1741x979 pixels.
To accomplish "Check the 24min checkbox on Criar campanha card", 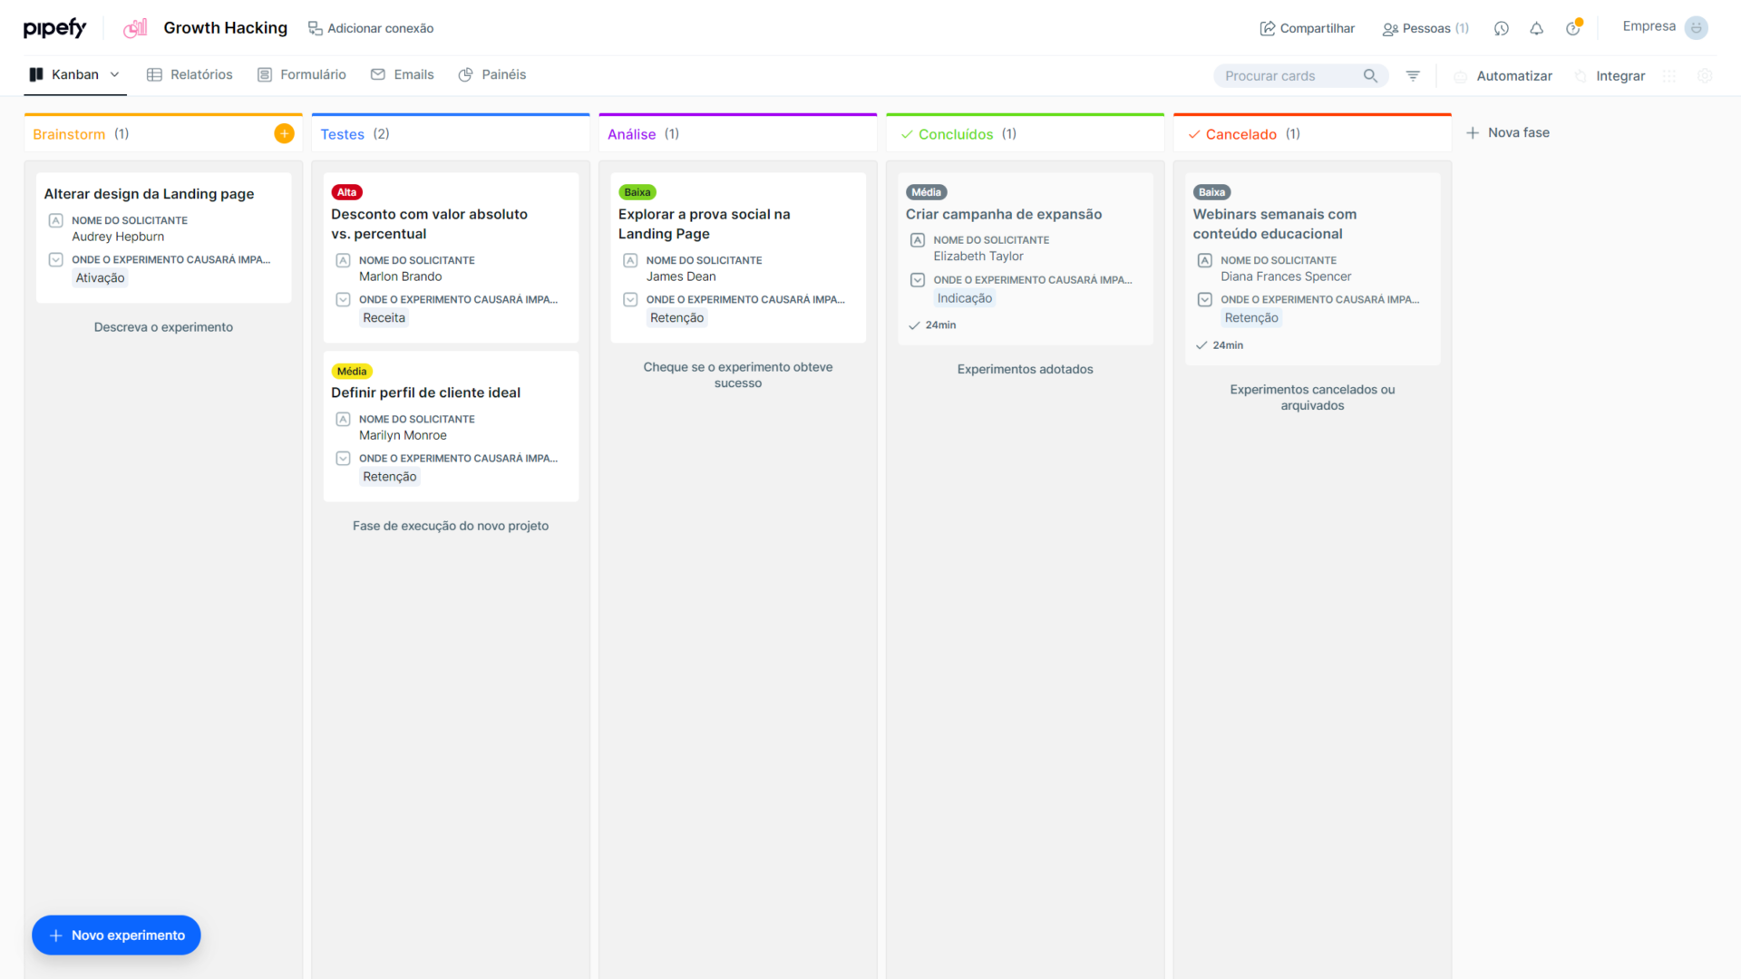I will (914, 325).
